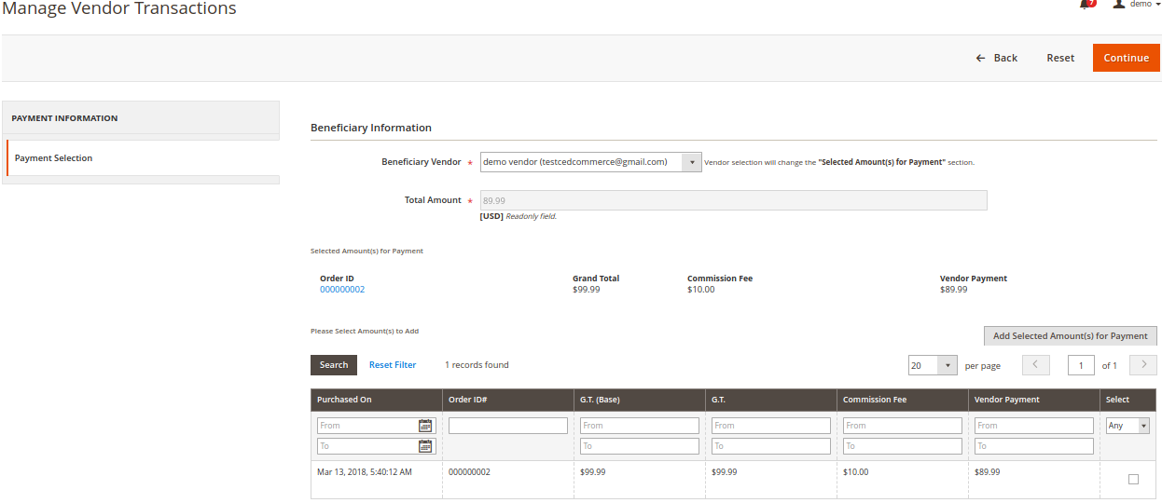Tick the checkbox for order 000000002
1162x503 pixels.
click(1133, 479)
